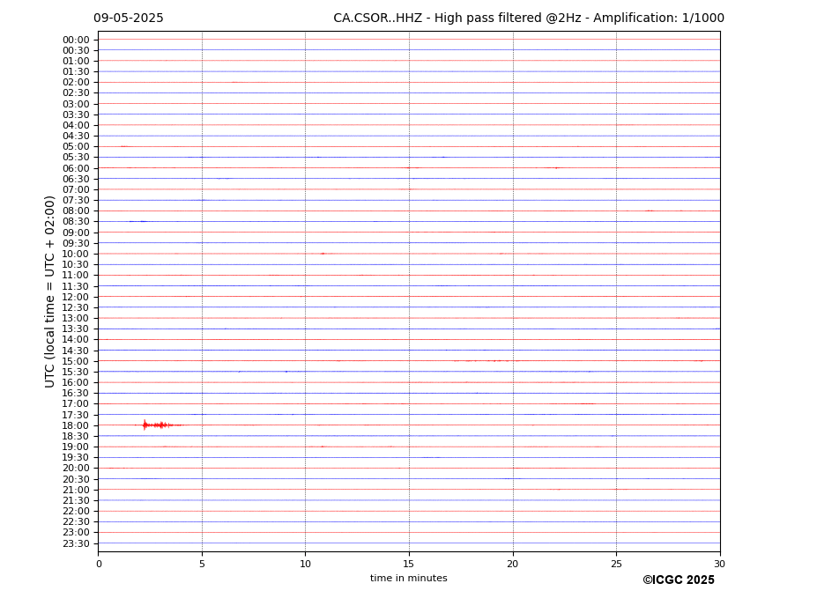
Task: Click the 00:30 time row label
Action: click(x=76, y=50)
